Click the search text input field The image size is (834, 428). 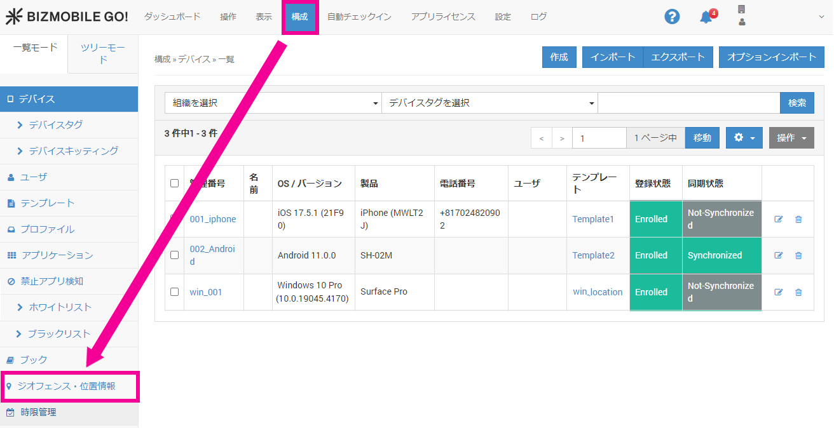pyautogui.click(x=688, y=103)
